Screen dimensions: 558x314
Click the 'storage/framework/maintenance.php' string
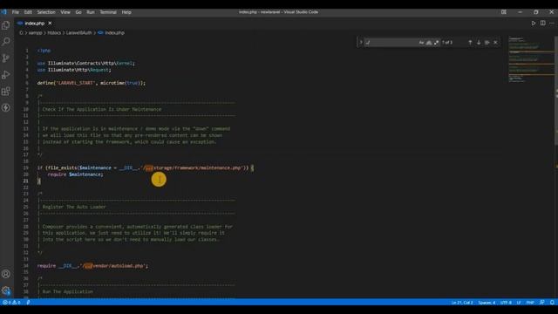click(x=197, y=168)
